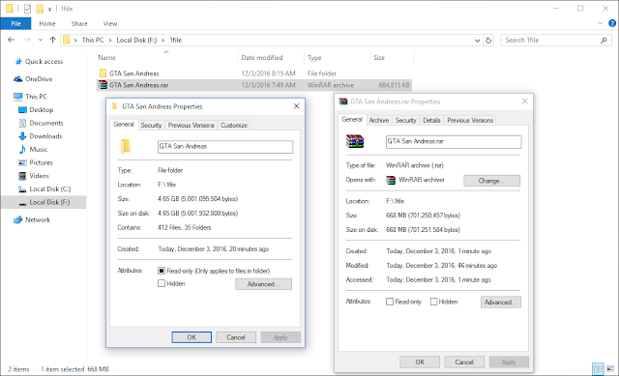Viewport: 619px width, 376px height.
Task: Open Videos in navigation pane
Action: (x=39, y=176)
